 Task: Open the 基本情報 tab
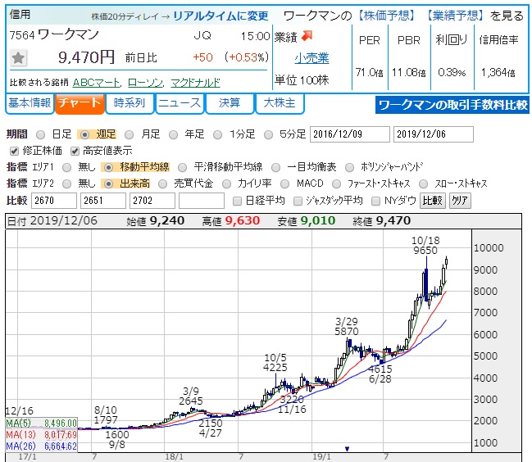click(x=30, y=103)
